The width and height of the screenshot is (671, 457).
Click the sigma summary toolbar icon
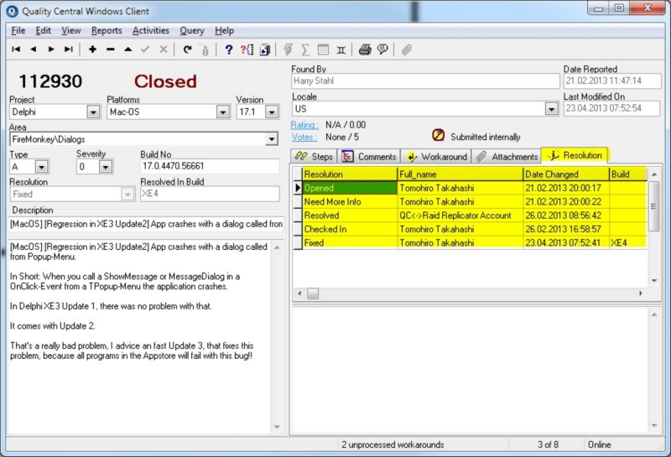pos(305,49)
